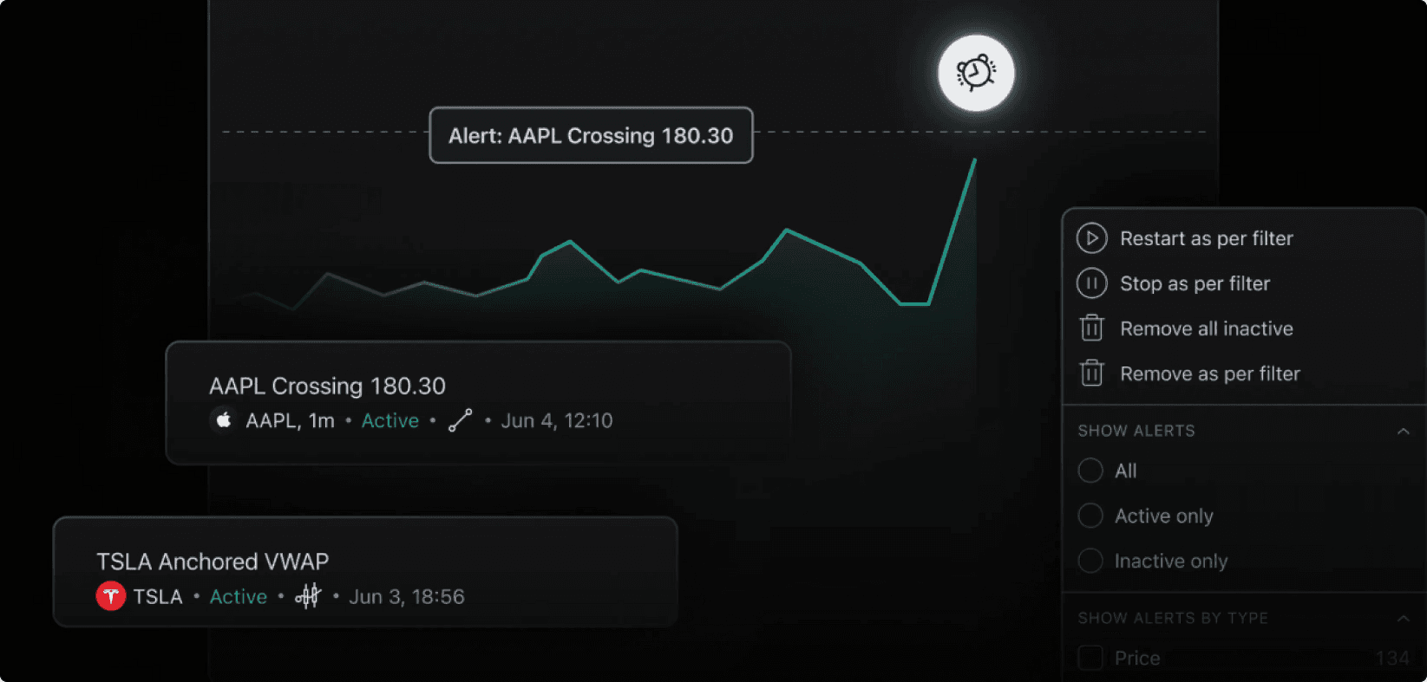Click the play icon next to Restart as per filter
Screen dimensions: 1427x682
click(1091, 237)
